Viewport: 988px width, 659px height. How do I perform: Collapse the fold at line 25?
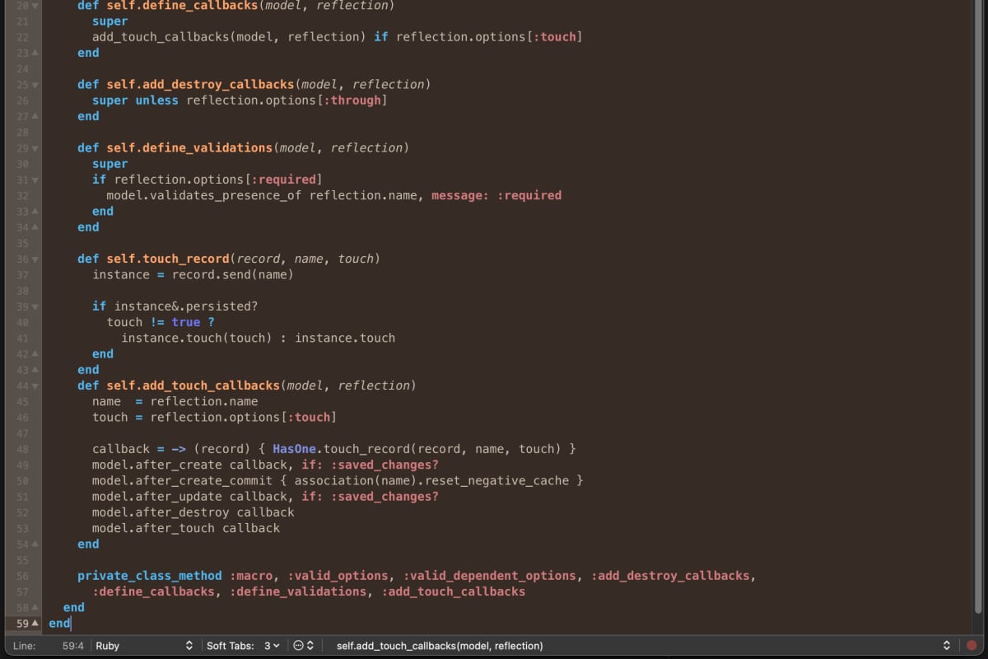[x=35, y=84]
